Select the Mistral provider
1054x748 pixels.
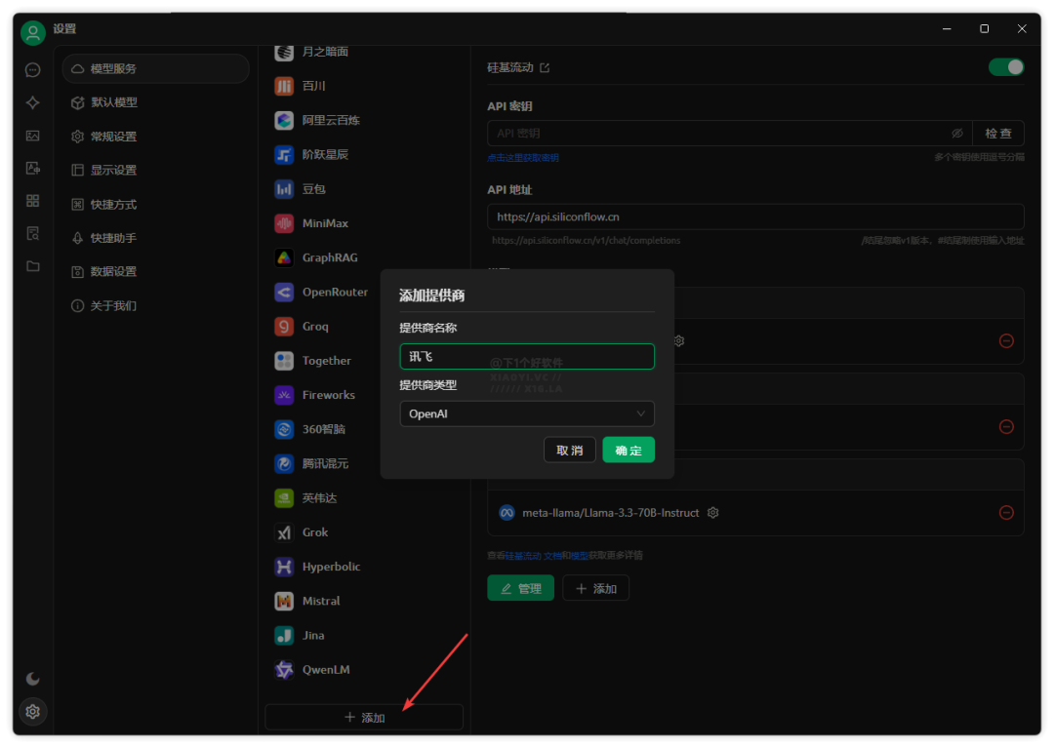pyautogui.click(x=364, y=601)
